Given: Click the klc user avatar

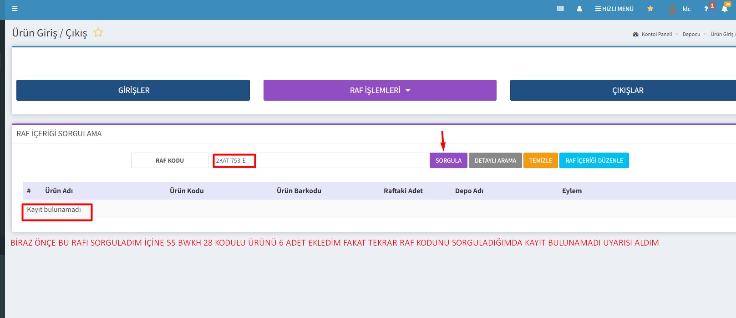Looking at the screenshot, I should (x=672, y=9).
